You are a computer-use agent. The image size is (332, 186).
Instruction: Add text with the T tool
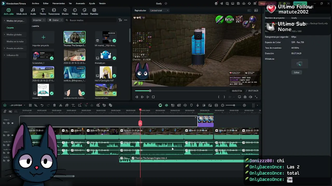coord(73,105)
